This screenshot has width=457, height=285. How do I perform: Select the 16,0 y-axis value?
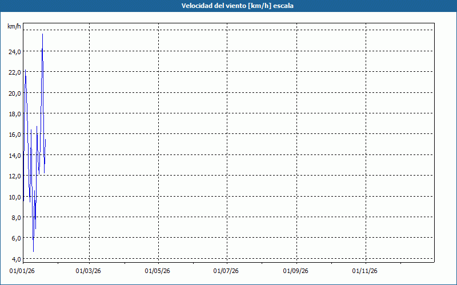pos(15,135)
